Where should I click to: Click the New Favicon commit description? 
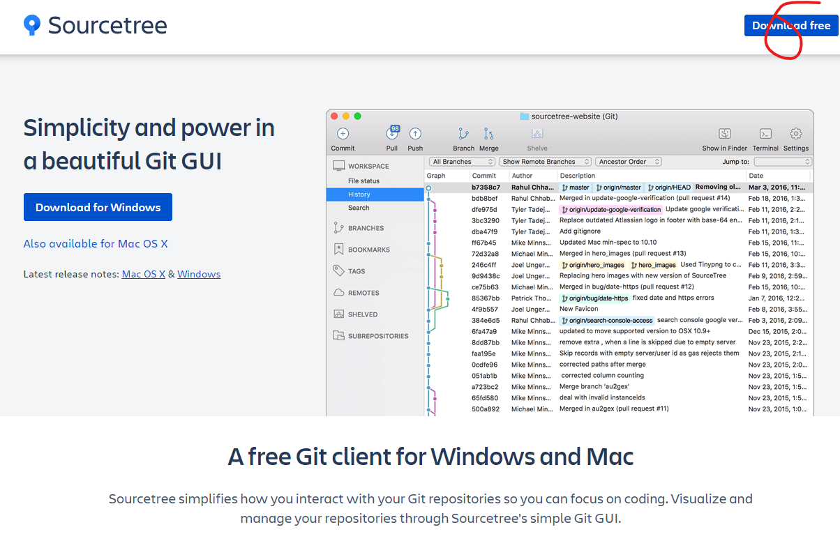coord(579,309)
